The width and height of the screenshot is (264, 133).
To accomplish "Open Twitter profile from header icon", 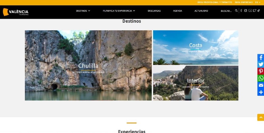I will coord(255,11).
